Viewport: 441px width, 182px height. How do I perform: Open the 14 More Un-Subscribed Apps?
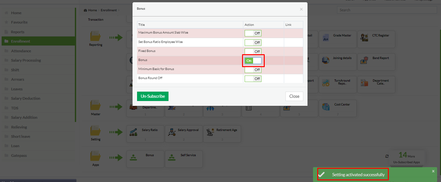(x=407, y=157)
